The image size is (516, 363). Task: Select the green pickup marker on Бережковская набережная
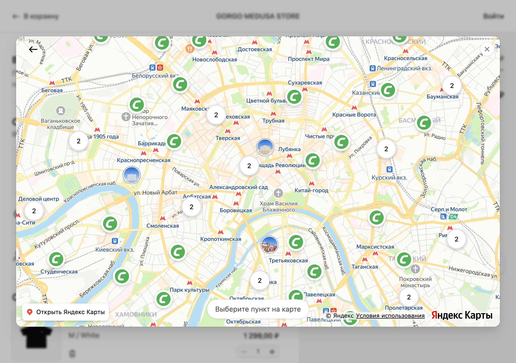122,276
